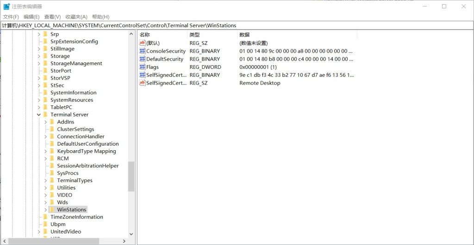Click the Remote Desktop data cell
The height and width of the screenshot is (245, 474).
260,83
